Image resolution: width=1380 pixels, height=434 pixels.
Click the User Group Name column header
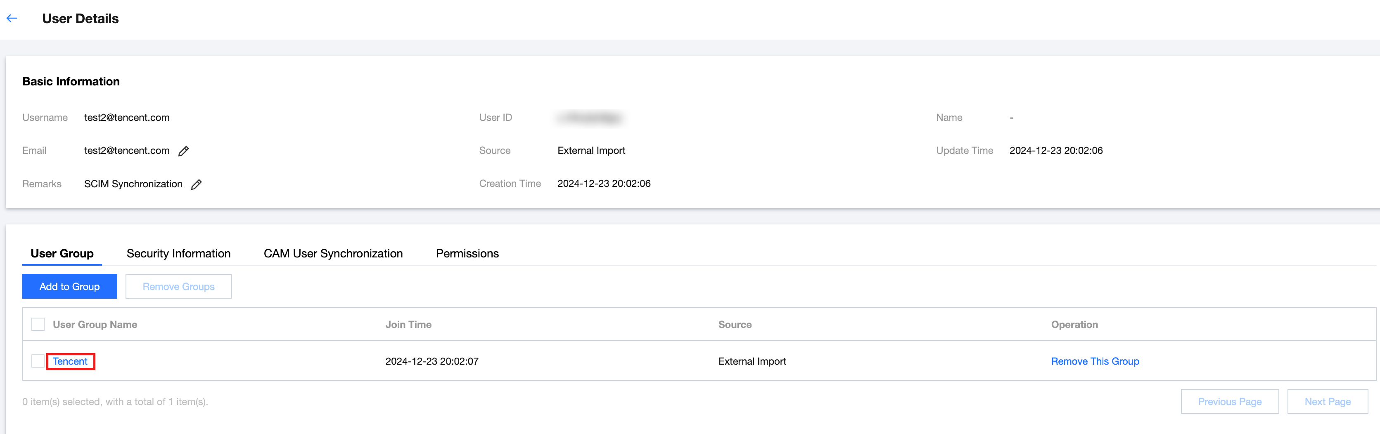click(x=95, y=325)
